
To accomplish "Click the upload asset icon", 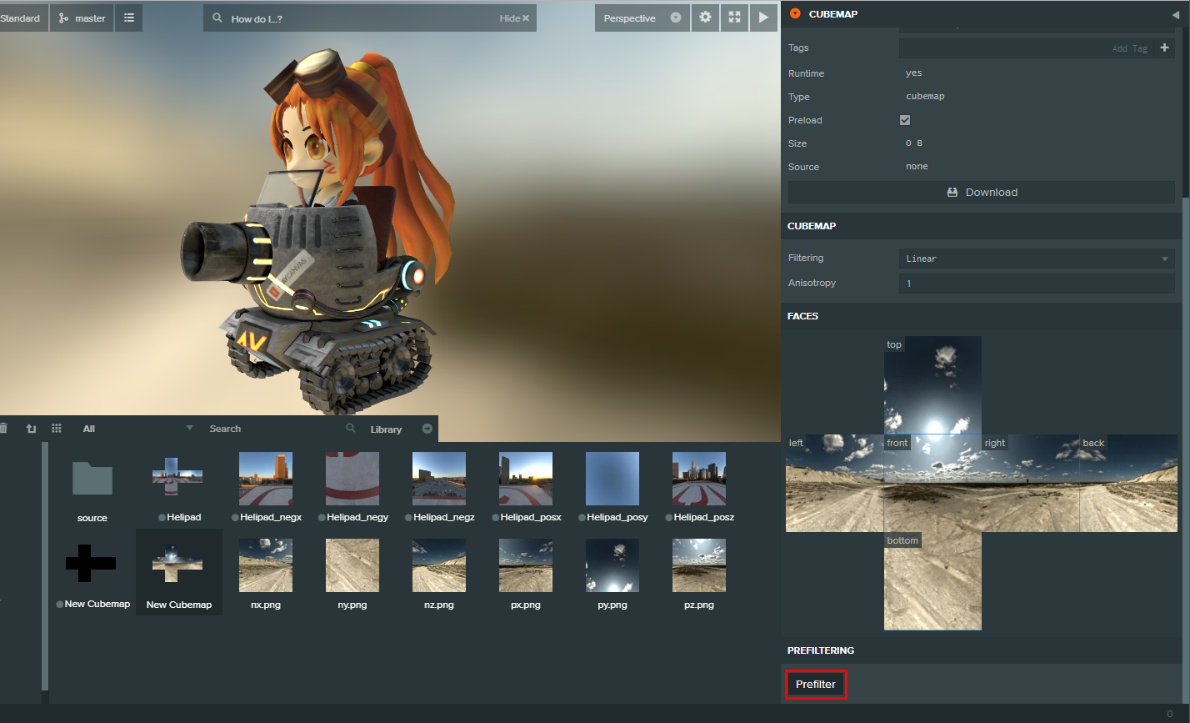I will click(31, 429).
